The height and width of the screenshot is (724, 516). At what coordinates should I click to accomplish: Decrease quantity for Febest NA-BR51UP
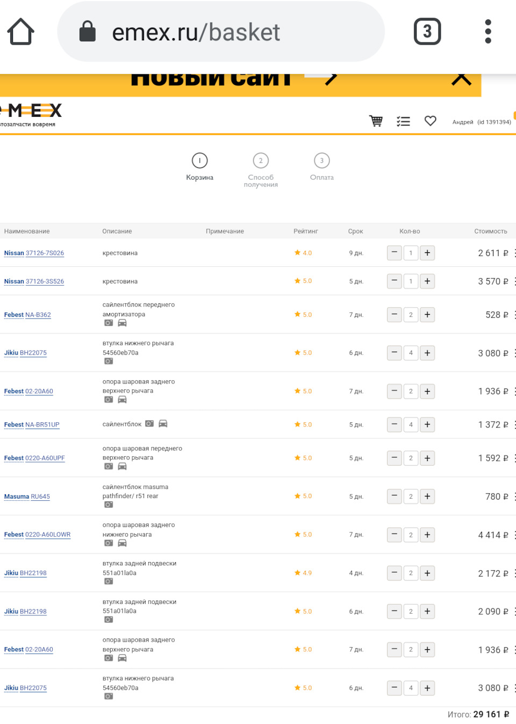point(395,424)
